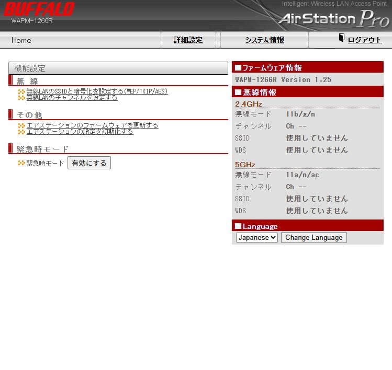Click the 緊急時モード section heading
The image size is (392, 370).
(x=42, y=149)
